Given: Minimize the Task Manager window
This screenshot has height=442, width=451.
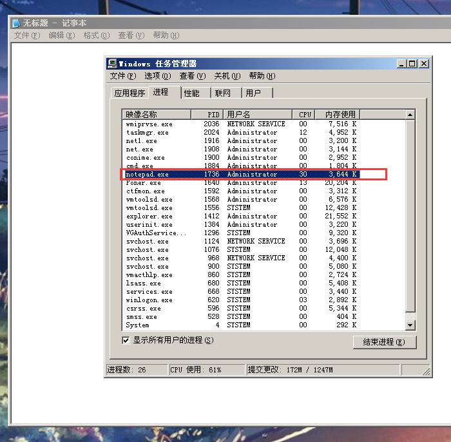Looking at the screenshot, I should click(x=401, y=64).
